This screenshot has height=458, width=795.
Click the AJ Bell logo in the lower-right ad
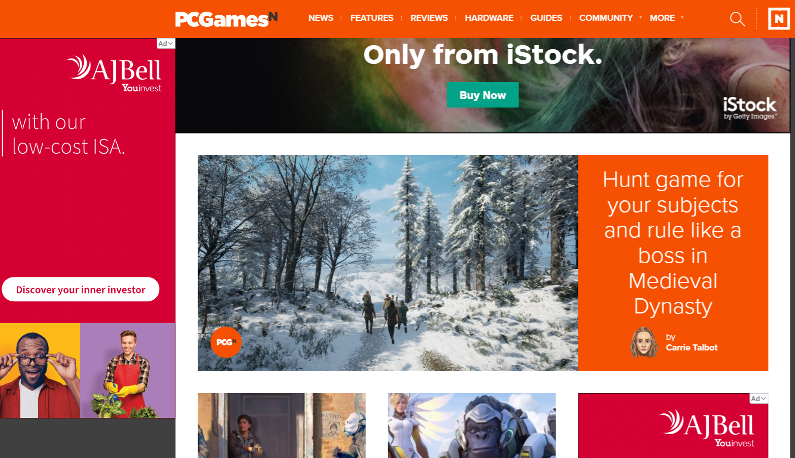coord(706,428)
